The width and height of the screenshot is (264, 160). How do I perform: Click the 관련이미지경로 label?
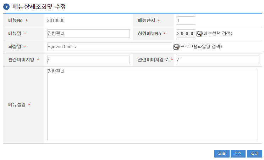tap(153, 60)
